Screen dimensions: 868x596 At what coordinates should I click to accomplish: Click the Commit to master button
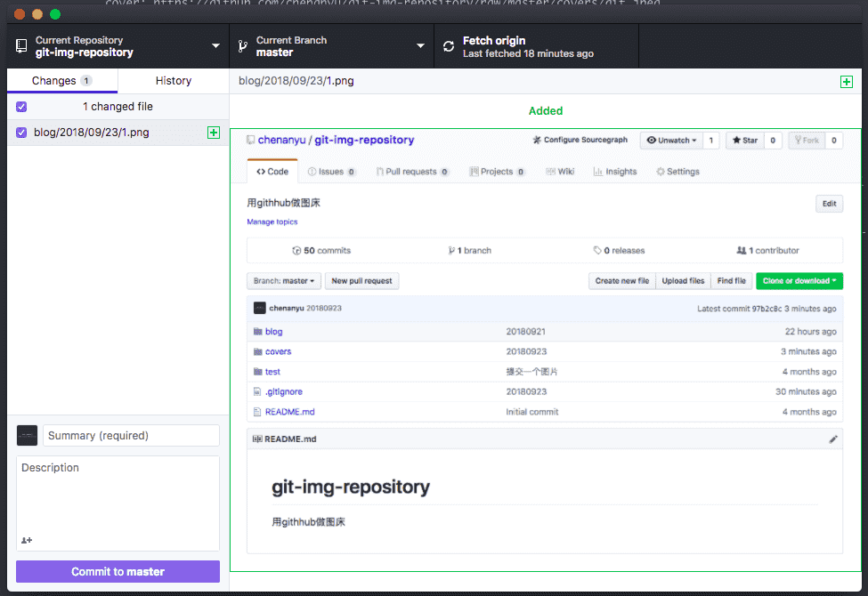click(118, 572)
